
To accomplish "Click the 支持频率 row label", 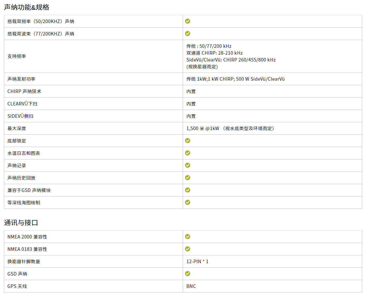I will pos(17,56).
